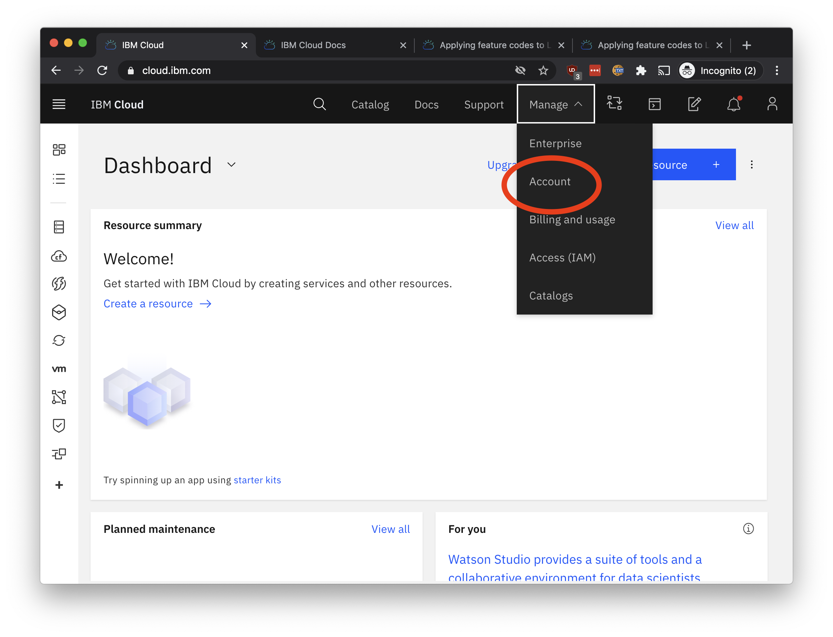Screen dimensions: 833x637
Task: Open the Resource List sidebar icon
Action: [59, 179]
